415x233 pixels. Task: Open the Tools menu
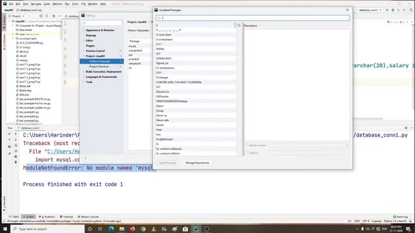[x=75, y=4]
